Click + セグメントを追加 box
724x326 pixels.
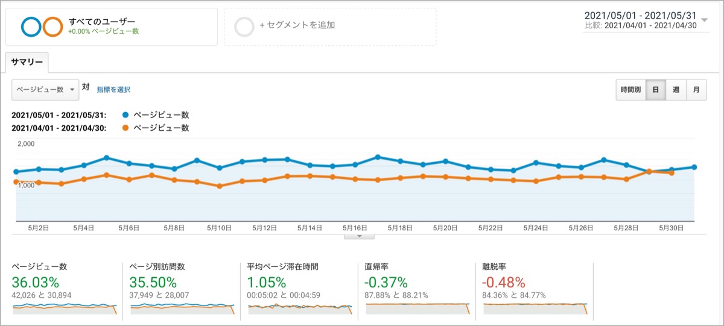[x=330, y=27]
